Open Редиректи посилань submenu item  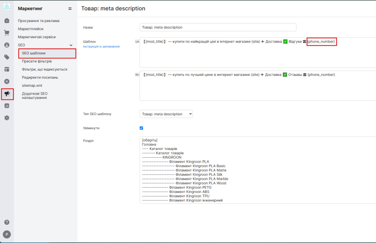pos(40,77)
